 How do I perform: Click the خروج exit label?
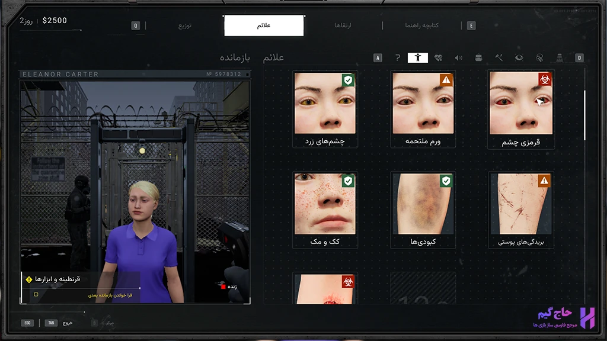68,323
